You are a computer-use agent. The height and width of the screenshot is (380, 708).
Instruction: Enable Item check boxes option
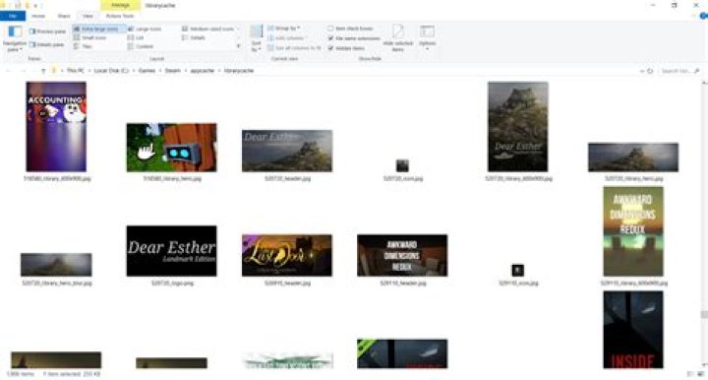pyautogui.click(x=351, y=29)
